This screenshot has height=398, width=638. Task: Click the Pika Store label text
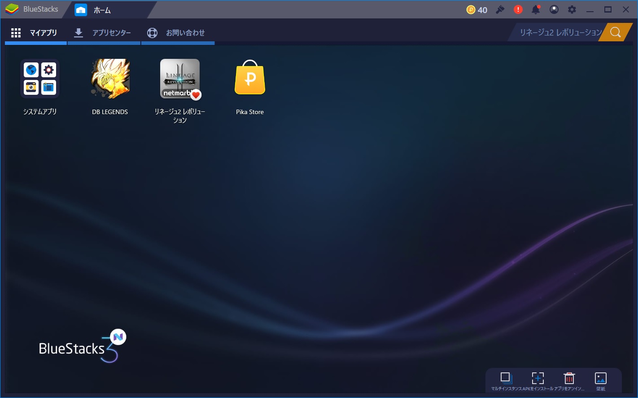tap(250, 112)
